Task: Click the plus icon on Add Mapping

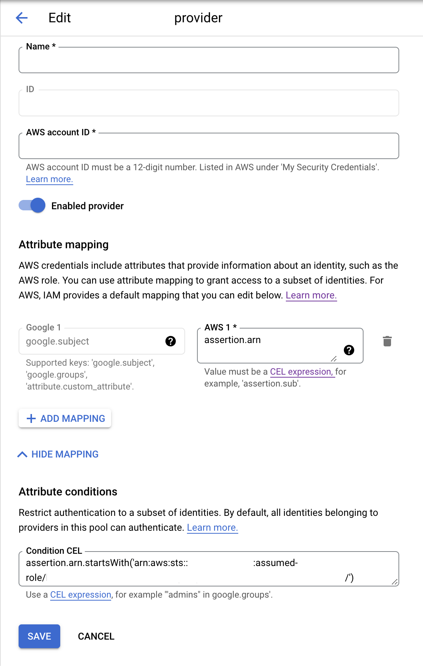Action: click(x=31, y=418)
